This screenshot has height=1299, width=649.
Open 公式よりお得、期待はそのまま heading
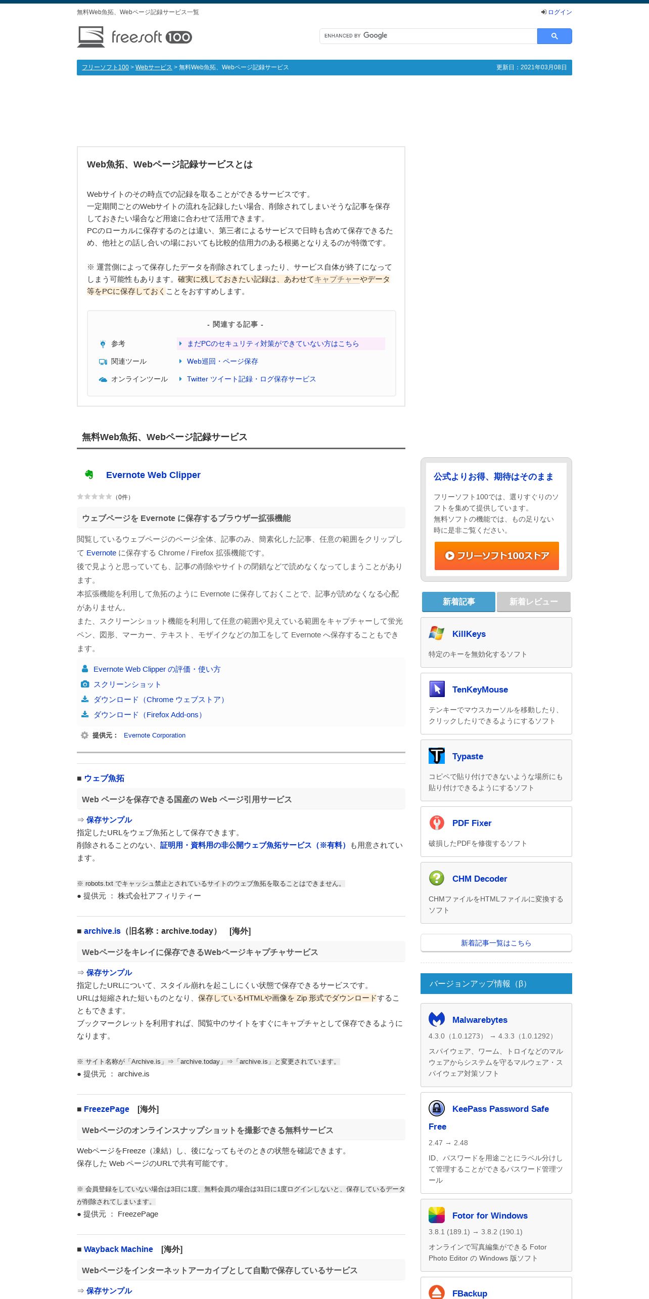point(493,477)
